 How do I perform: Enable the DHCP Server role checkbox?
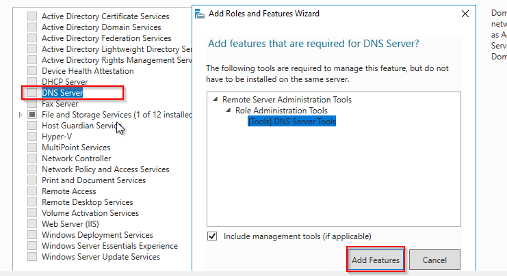click(x=32, y=82)
